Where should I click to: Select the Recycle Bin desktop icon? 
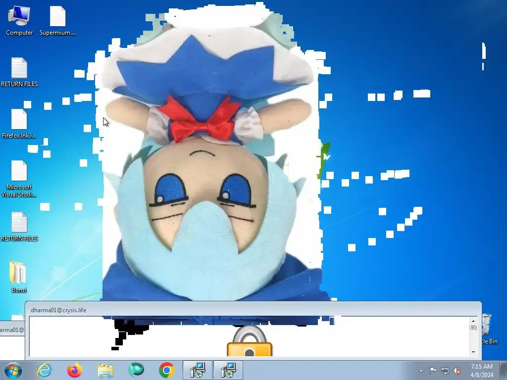487,328
